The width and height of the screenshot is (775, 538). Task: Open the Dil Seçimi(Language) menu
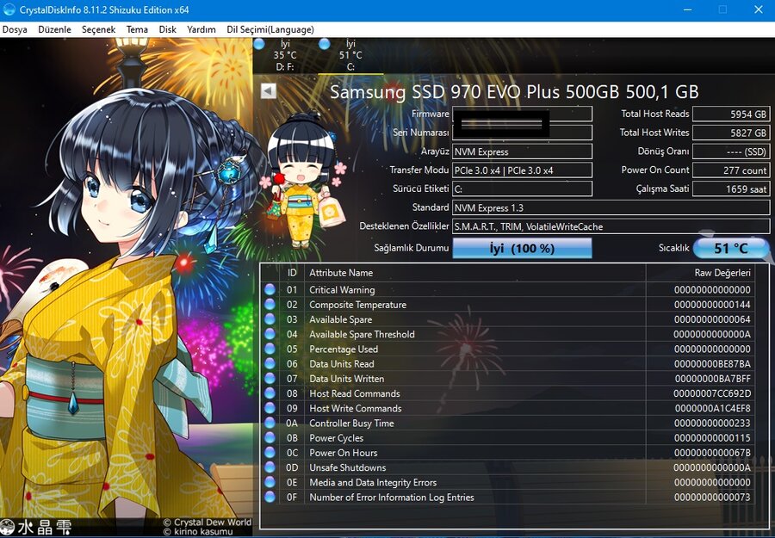pyautogui.click(x=270, y=29)
